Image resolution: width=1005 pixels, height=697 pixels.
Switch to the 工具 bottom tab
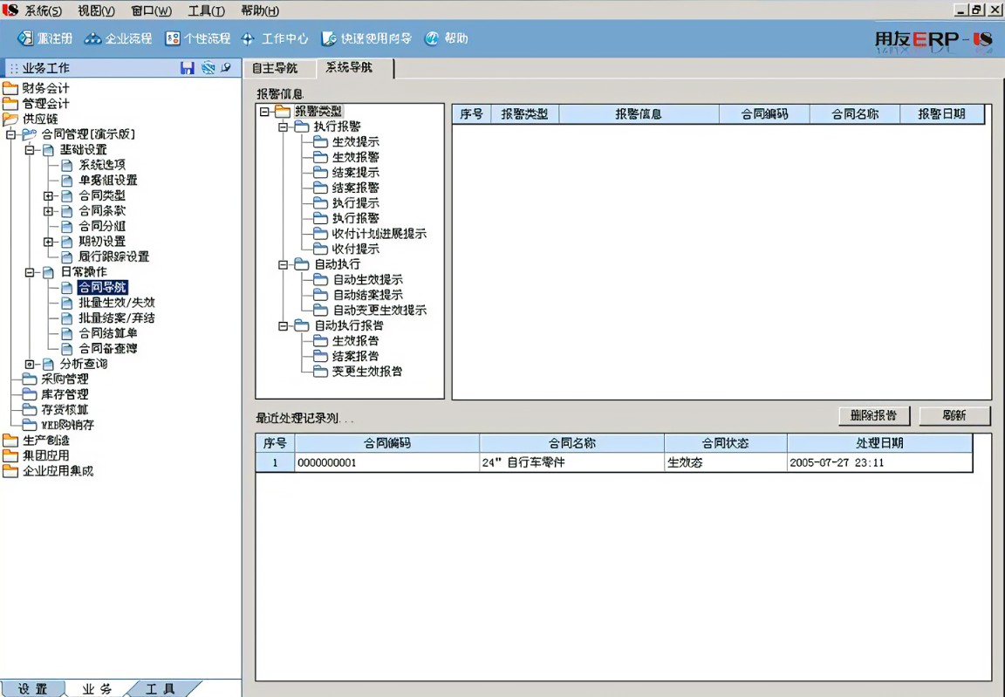click(x=161, y=688)
